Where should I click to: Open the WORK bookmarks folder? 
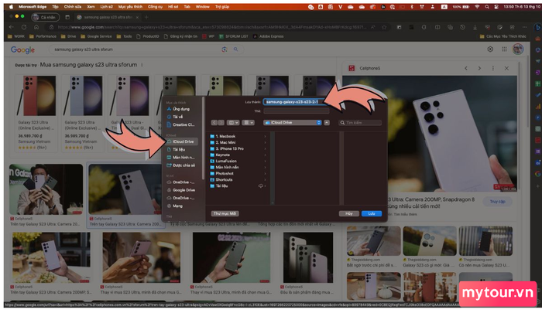[16, 36]
